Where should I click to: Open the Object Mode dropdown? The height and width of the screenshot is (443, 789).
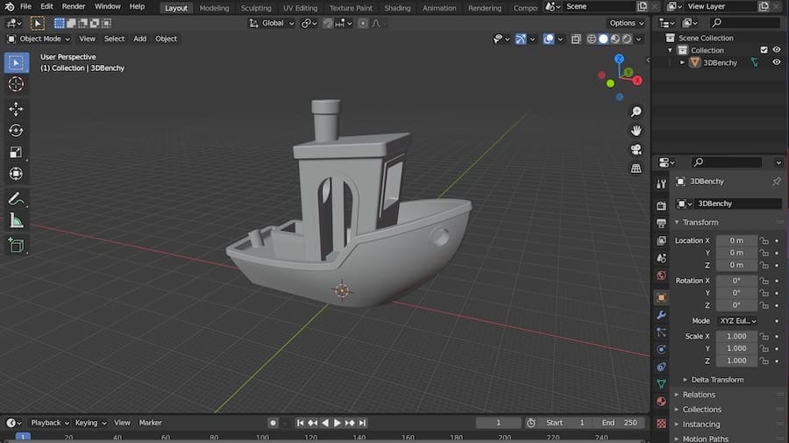(39, 39)
